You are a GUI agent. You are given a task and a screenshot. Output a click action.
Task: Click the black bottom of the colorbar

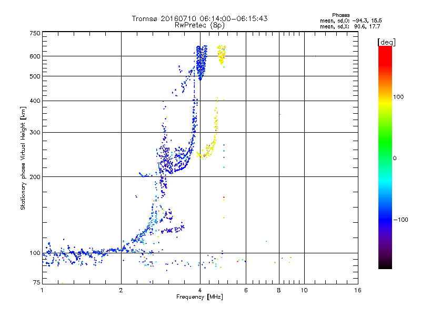pos(385,265)
